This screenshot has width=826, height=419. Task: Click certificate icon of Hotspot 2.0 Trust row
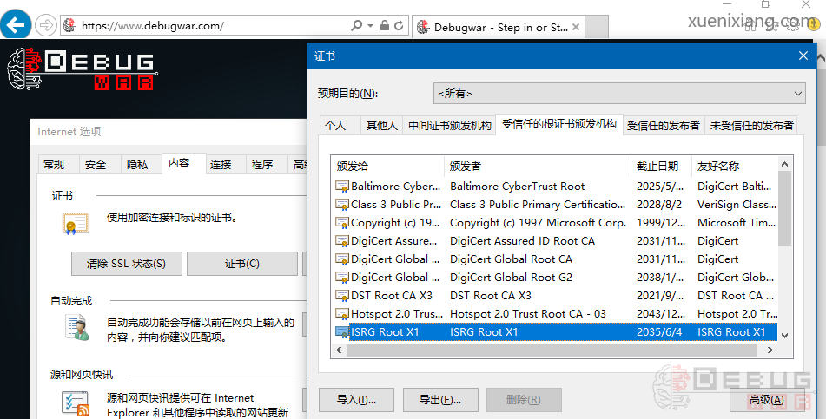point(342,314)
